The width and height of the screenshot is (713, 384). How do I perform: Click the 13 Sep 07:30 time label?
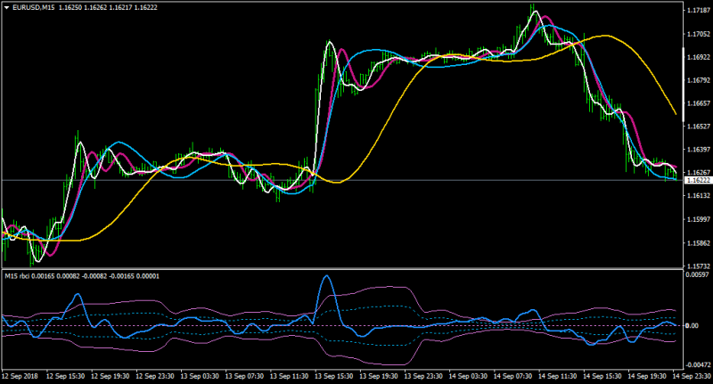[244, 376]
